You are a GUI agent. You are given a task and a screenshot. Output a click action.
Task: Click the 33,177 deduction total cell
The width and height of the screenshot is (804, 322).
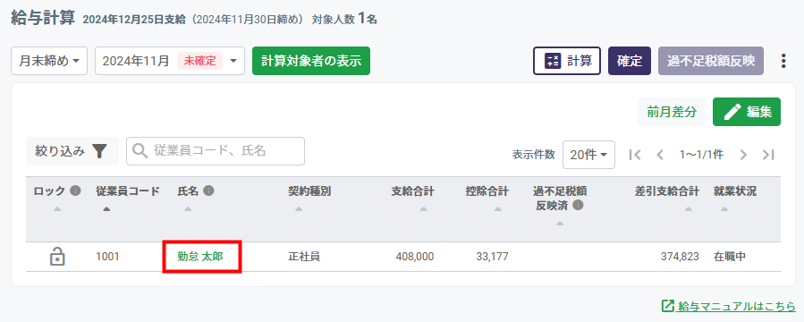[x=492, y=257]
